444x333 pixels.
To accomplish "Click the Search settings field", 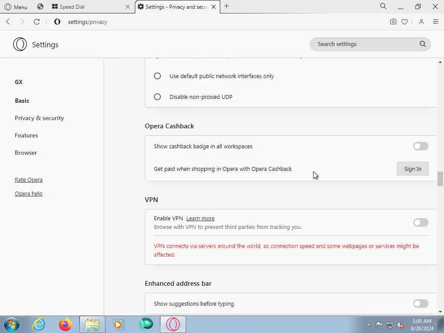I will [x=370, y=44].
